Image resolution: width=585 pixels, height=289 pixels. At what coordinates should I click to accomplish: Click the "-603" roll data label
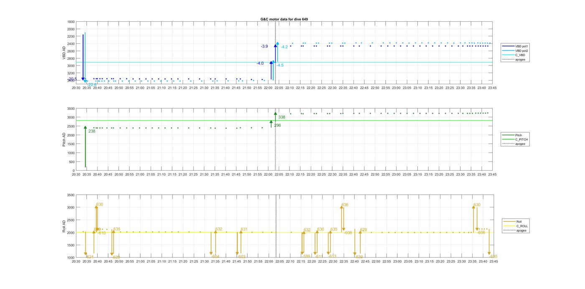click(241, 256)
